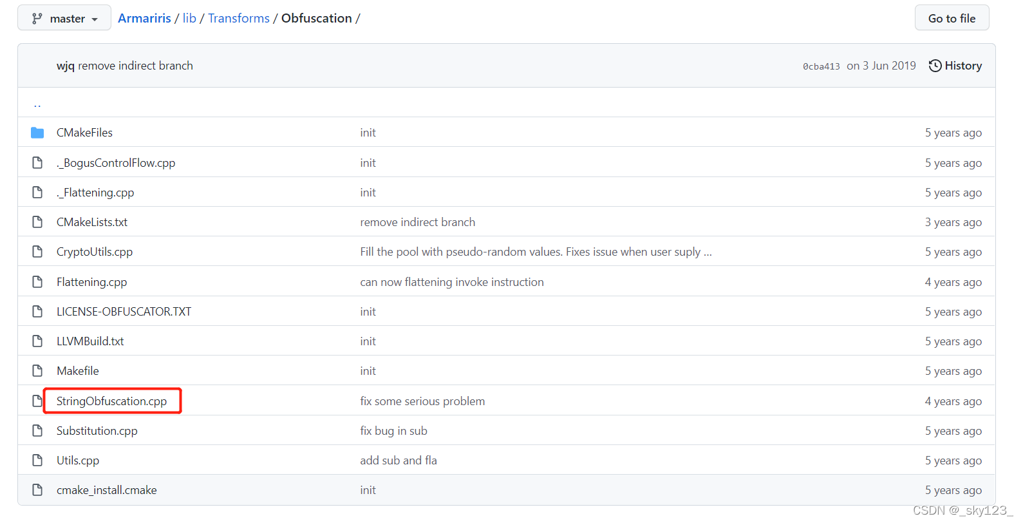Click the file icon beside LLVMBuild.txt
Image resolution: width=1023 pixels, height=523 pixels.
[37, 341]
